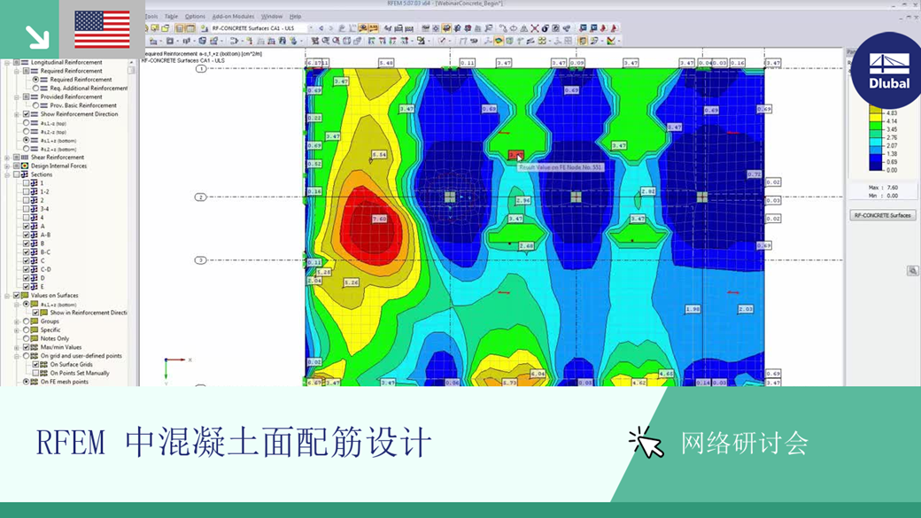Viewport: 921px width, 518px height.
Task: Click grid line marker 2 circle
Action: (x=200, y=197)
